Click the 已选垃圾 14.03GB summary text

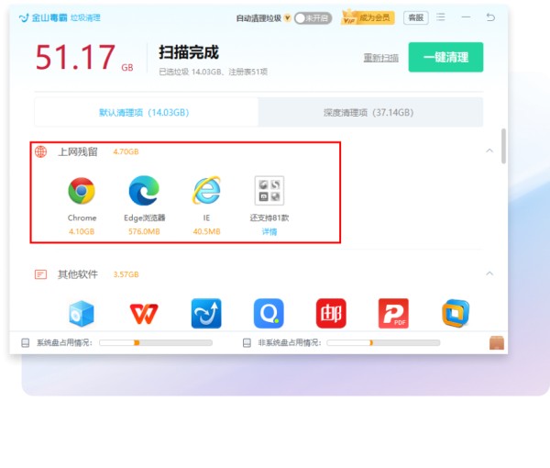pos(214,72)
